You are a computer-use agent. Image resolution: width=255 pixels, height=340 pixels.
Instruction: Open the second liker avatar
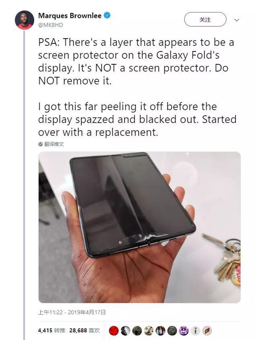pos(125,331)
